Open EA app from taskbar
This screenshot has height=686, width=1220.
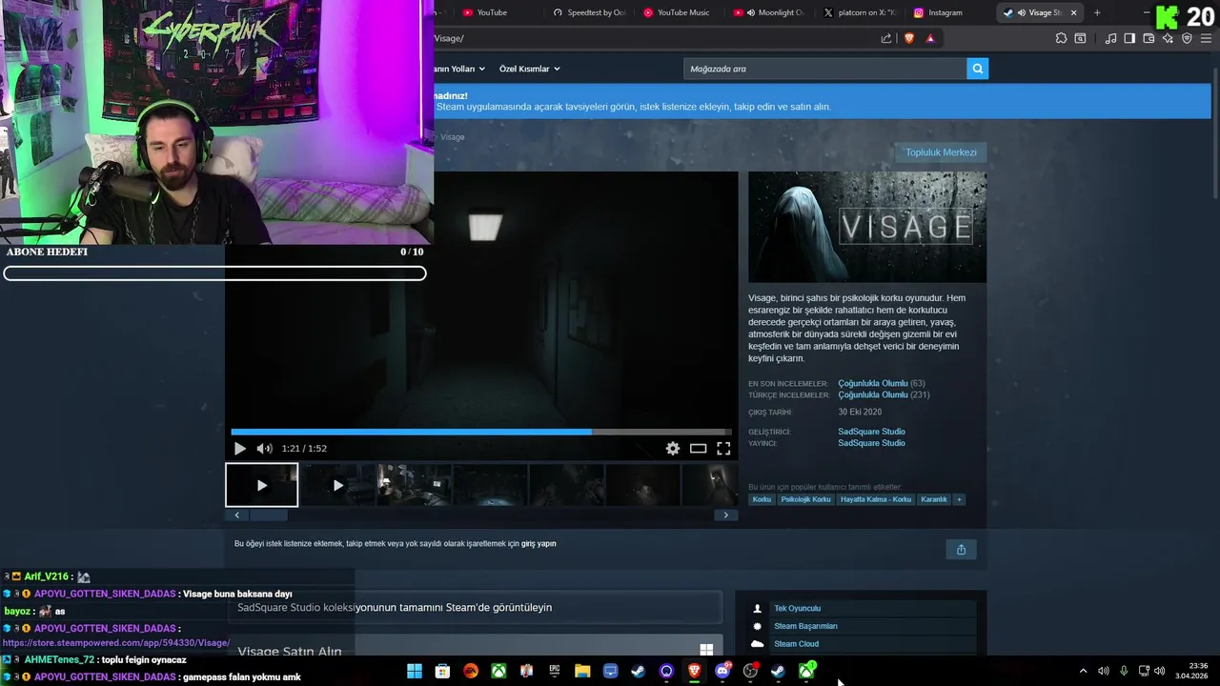coord(471,671)
